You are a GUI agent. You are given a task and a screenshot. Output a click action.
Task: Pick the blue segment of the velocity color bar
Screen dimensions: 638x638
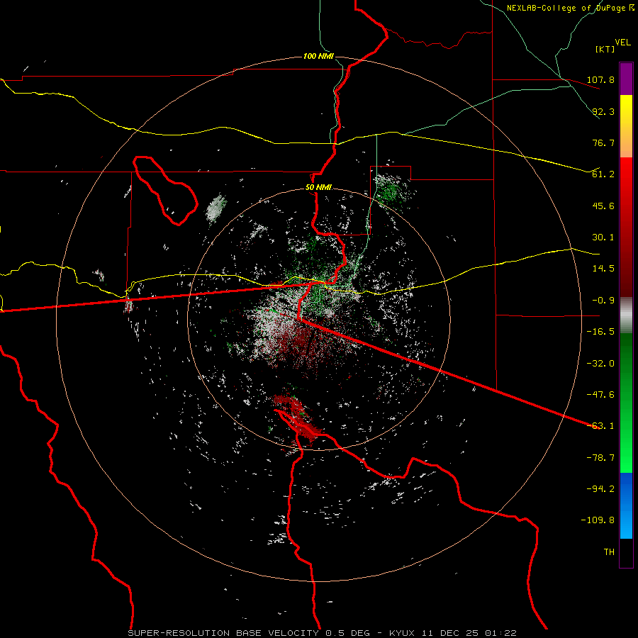(626, 505)
